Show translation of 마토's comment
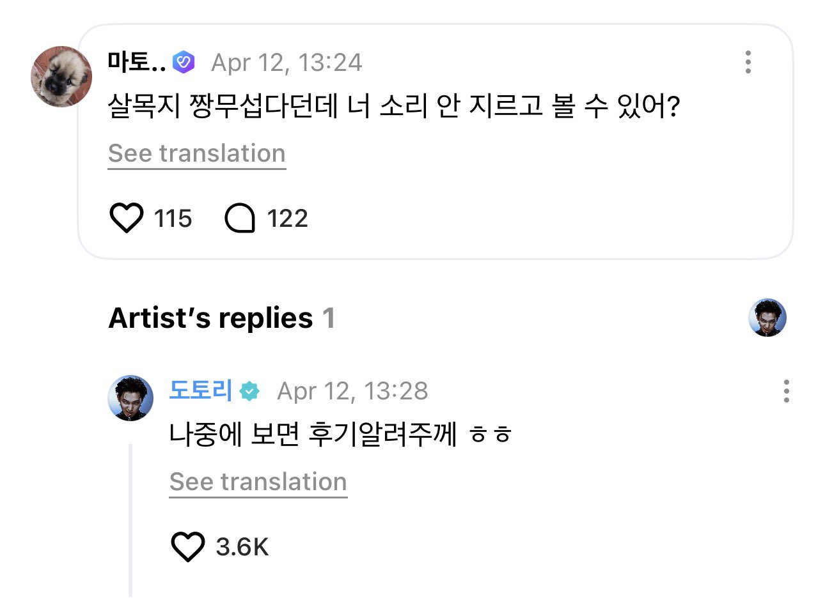The image size is (825, 609). click(196, 153)
